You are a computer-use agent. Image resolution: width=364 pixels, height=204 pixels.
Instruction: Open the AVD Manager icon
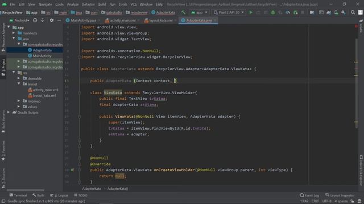click(336, 12)
